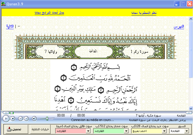Click verse marker number 1 ornament
The width and height of the screenshot is (193, 135).
74,67
